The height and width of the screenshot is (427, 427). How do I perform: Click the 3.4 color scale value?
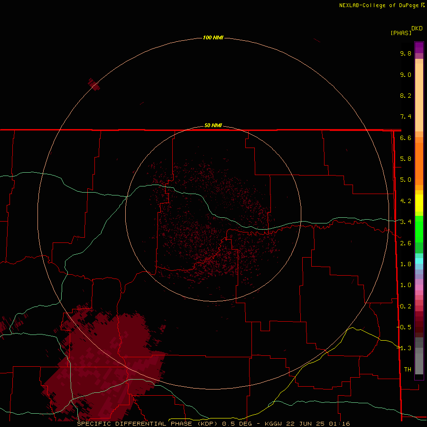coord(406,222)
